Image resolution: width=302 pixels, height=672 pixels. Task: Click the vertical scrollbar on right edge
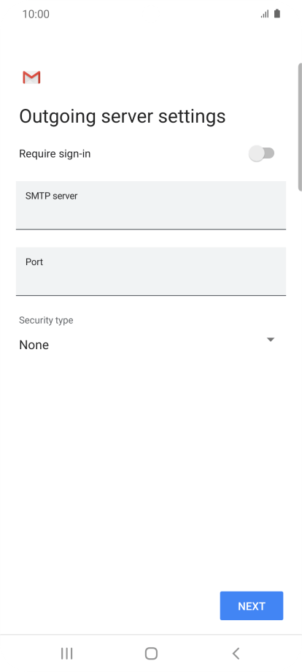pos(300,127)
